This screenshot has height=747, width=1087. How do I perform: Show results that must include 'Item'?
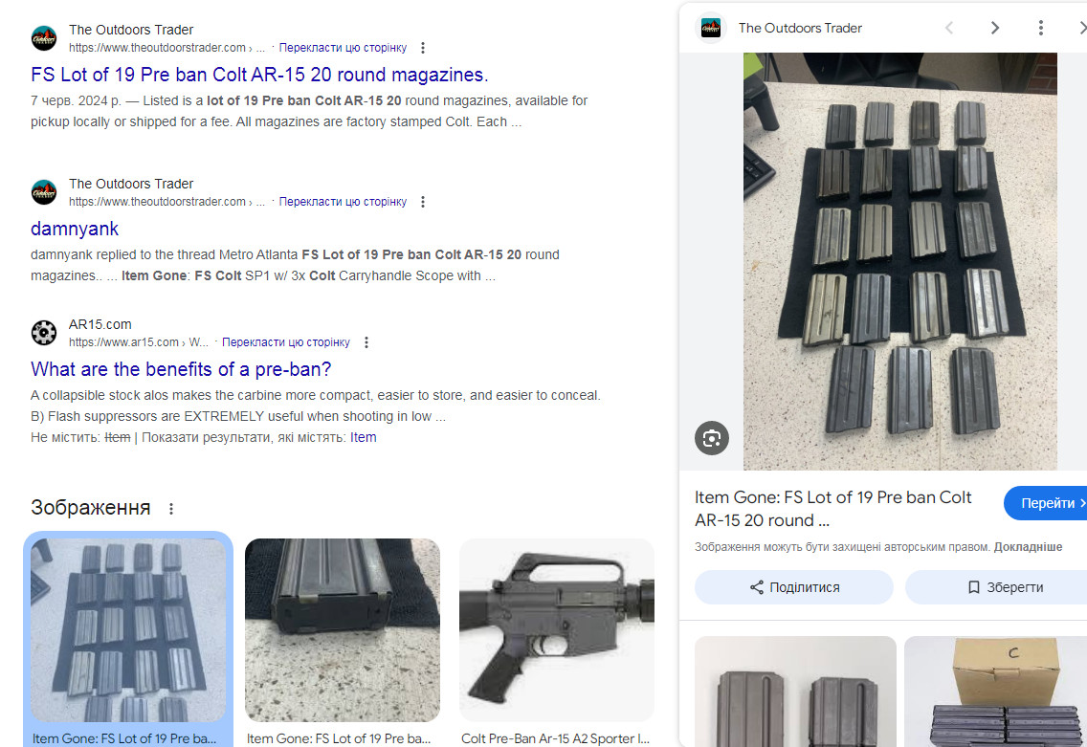point(364,437)
